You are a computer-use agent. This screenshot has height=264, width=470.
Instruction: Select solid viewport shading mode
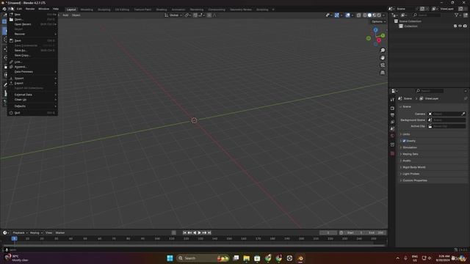[369, 15]
